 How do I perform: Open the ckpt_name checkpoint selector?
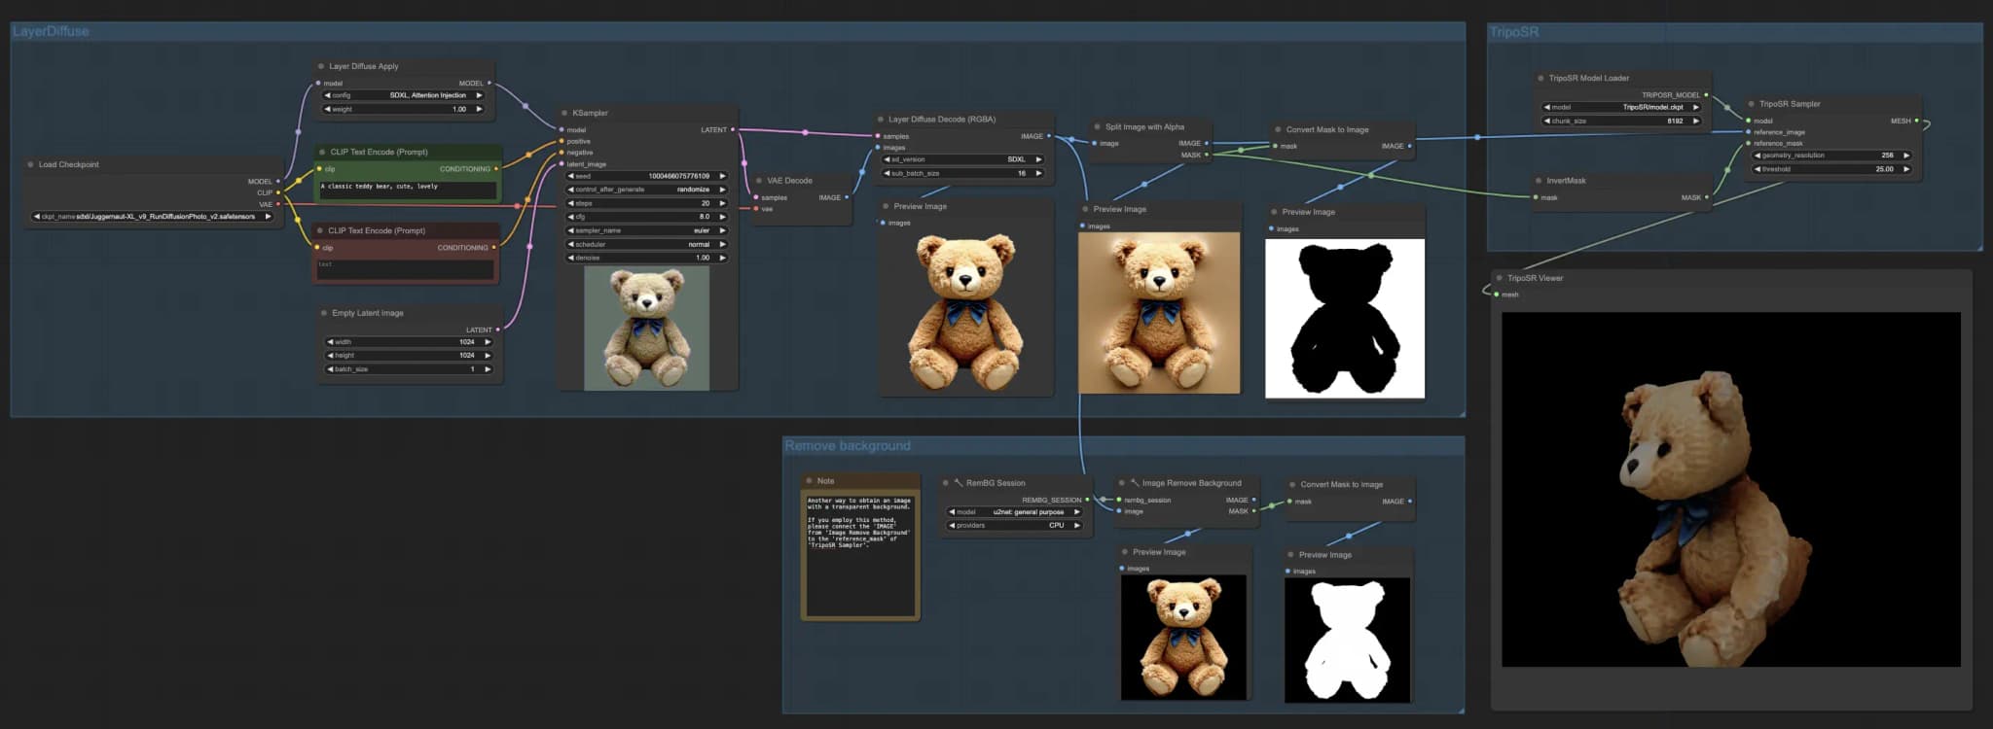tap(152, 217)
